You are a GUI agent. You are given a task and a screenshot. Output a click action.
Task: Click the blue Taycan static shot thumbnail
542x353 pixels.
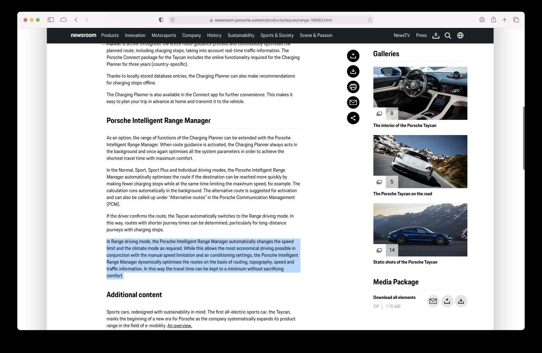[x=420, y=230]
